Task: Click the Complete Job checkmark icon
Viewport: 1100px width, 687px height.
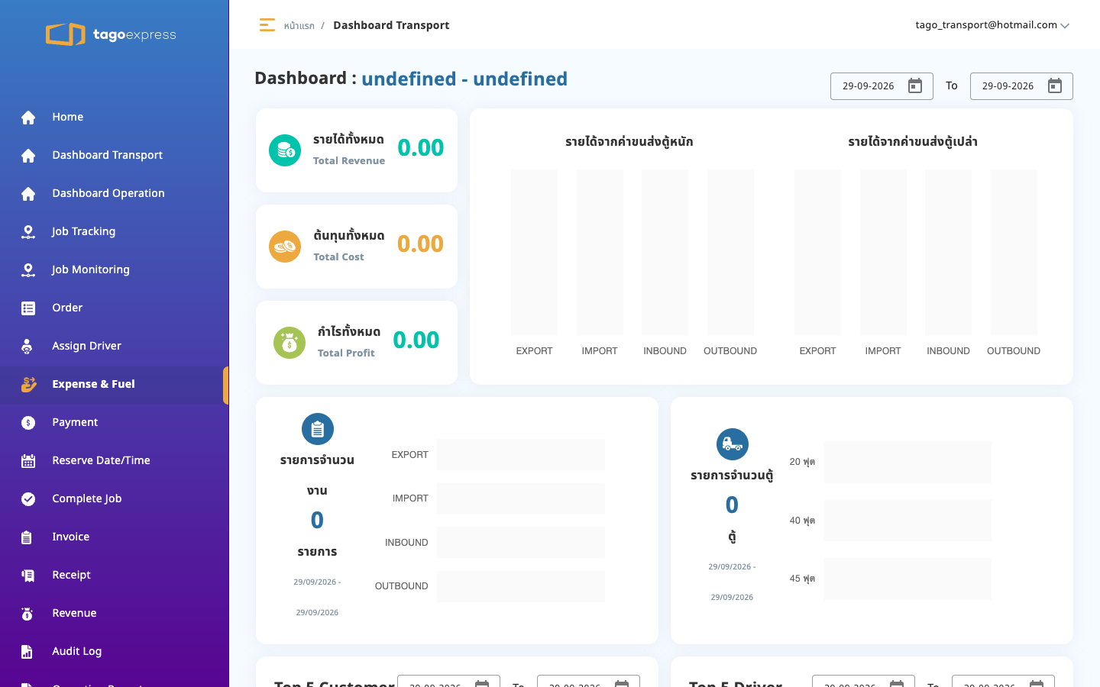Action: coord(28,498)
